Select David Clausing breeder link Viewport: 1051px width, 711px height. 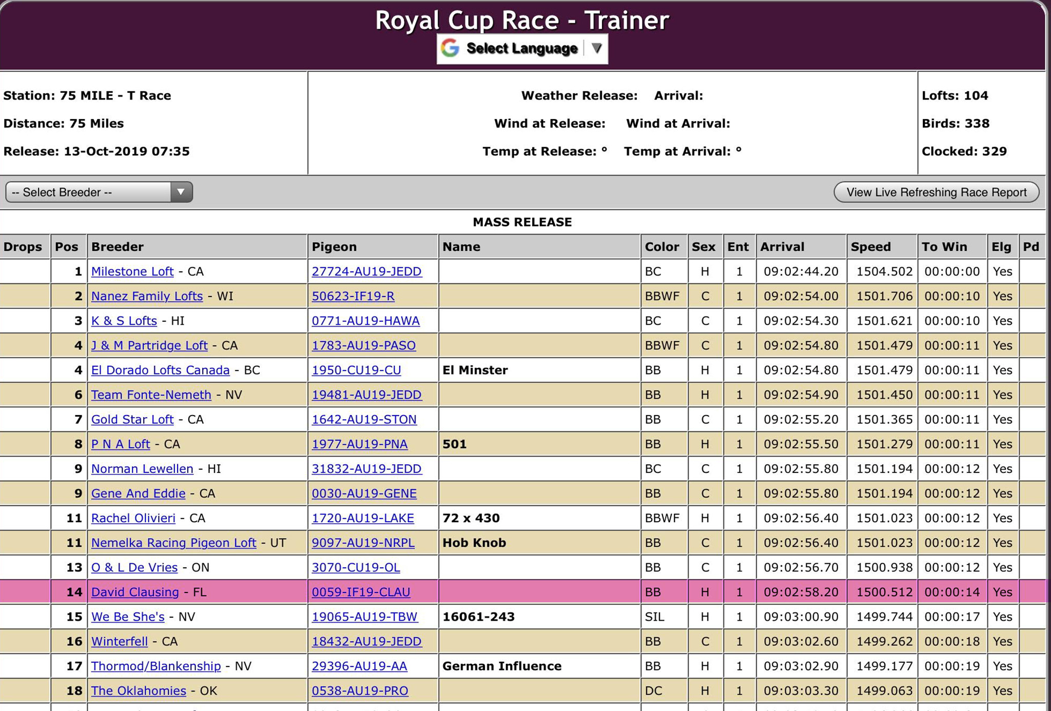[135, 592]
